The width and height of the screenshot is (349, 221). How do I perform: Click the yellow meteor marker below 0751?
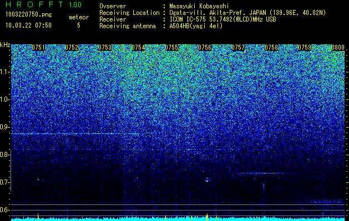38,217
